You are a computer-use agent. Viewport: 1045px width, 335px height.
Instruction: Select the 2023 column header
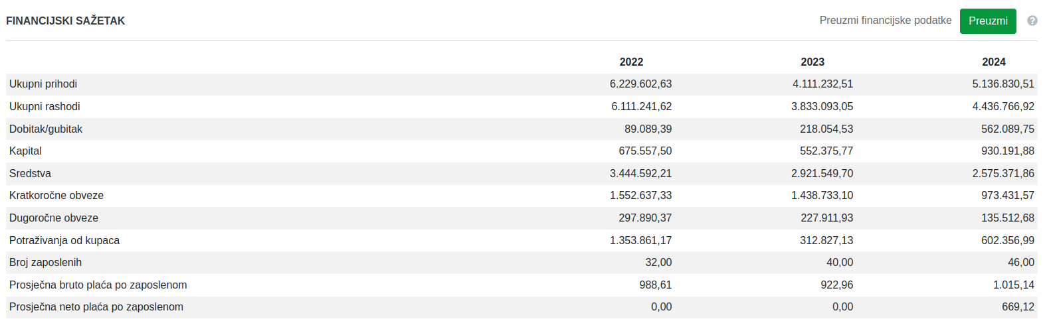812,62
